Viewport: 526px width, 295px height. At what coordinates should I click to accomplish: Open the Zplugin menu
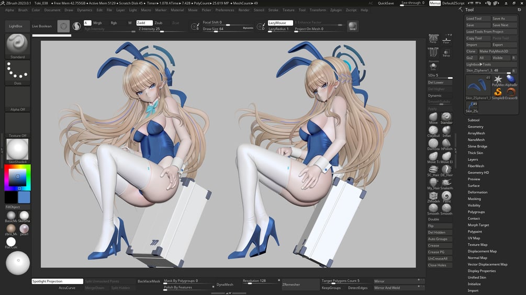[x=336, y=10]
